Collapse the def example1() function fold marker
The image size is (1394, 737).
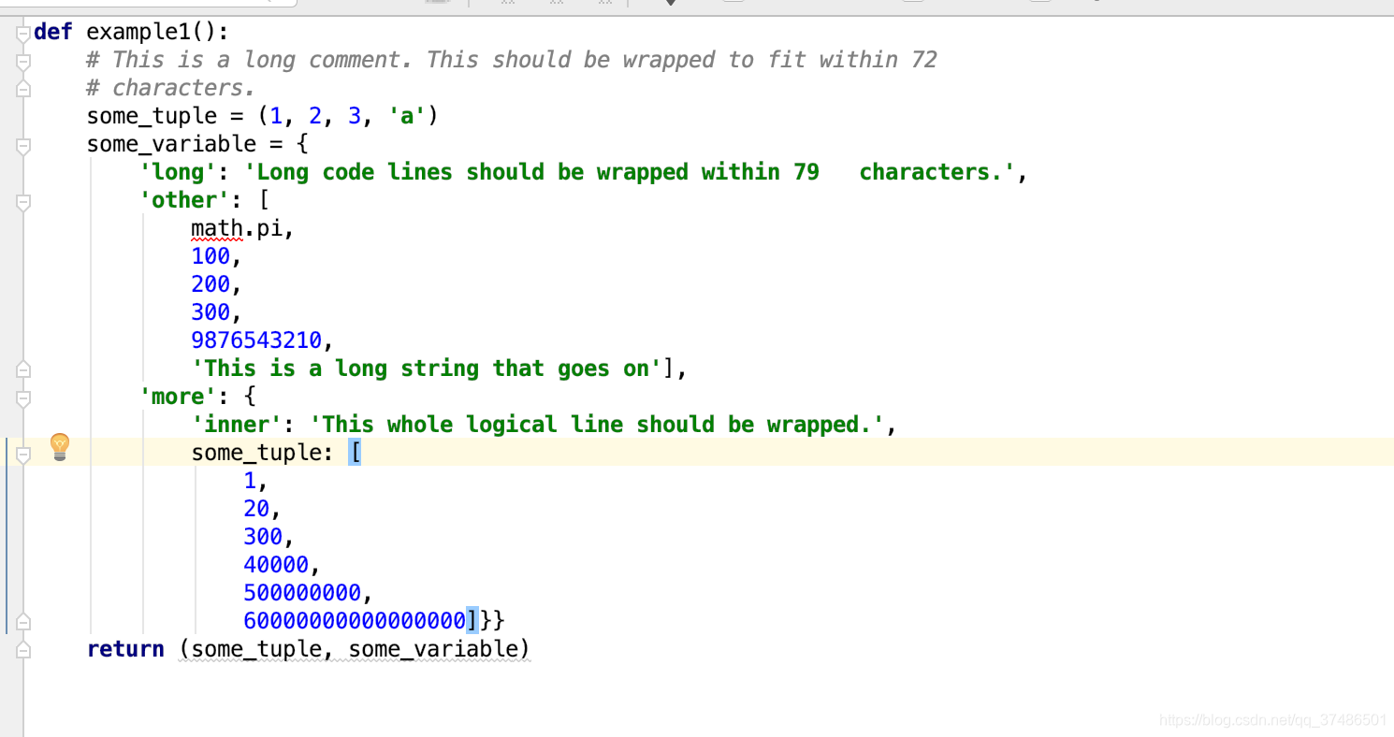click(23, 34)
